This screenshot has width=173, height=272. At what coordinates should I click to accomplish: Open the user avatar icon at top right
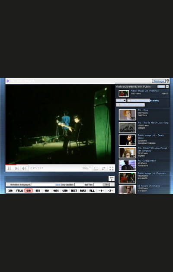[x=168, y=81]
